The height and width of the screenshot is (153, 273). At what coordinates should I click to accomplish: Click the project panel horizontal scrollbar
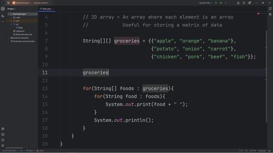tap(15, 148)
